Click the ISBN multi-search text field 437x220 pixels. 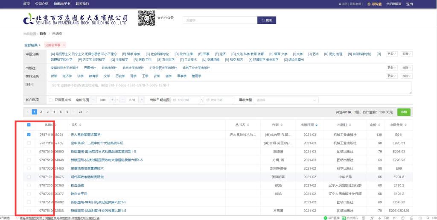click(x=230, y=87)
